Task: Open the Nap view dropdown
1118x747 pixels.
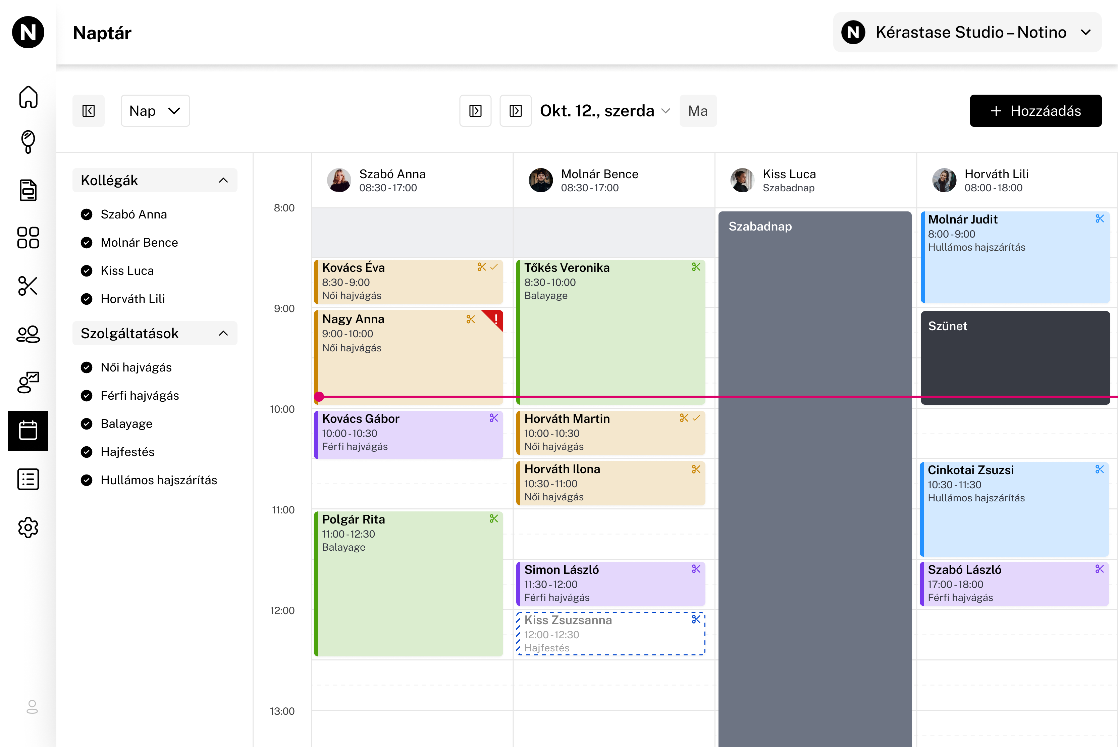Action: click(x=155, y=110)
